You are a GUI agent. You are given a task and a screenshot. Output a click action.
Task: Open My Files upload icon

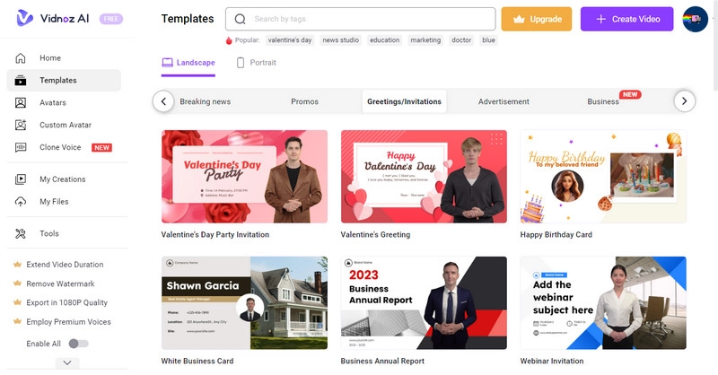(x=21, y=202)
